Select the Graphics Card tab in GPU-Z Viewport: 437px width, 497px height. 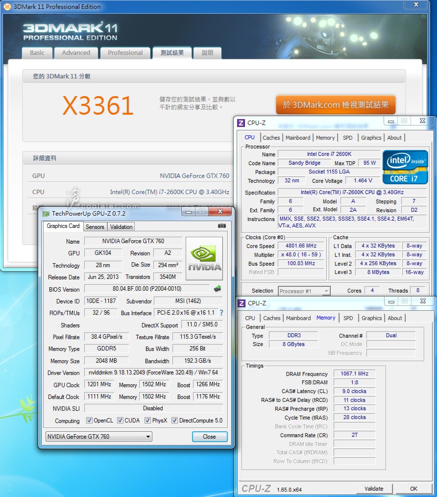point(63,226)
